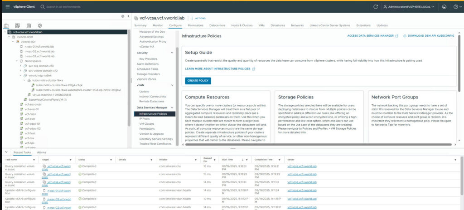Image resolution: width=464 pixels, height=210 pixels.
Task: Click the refresh icon in top bar
Action: pyautogui.click(x=375, y=7)
